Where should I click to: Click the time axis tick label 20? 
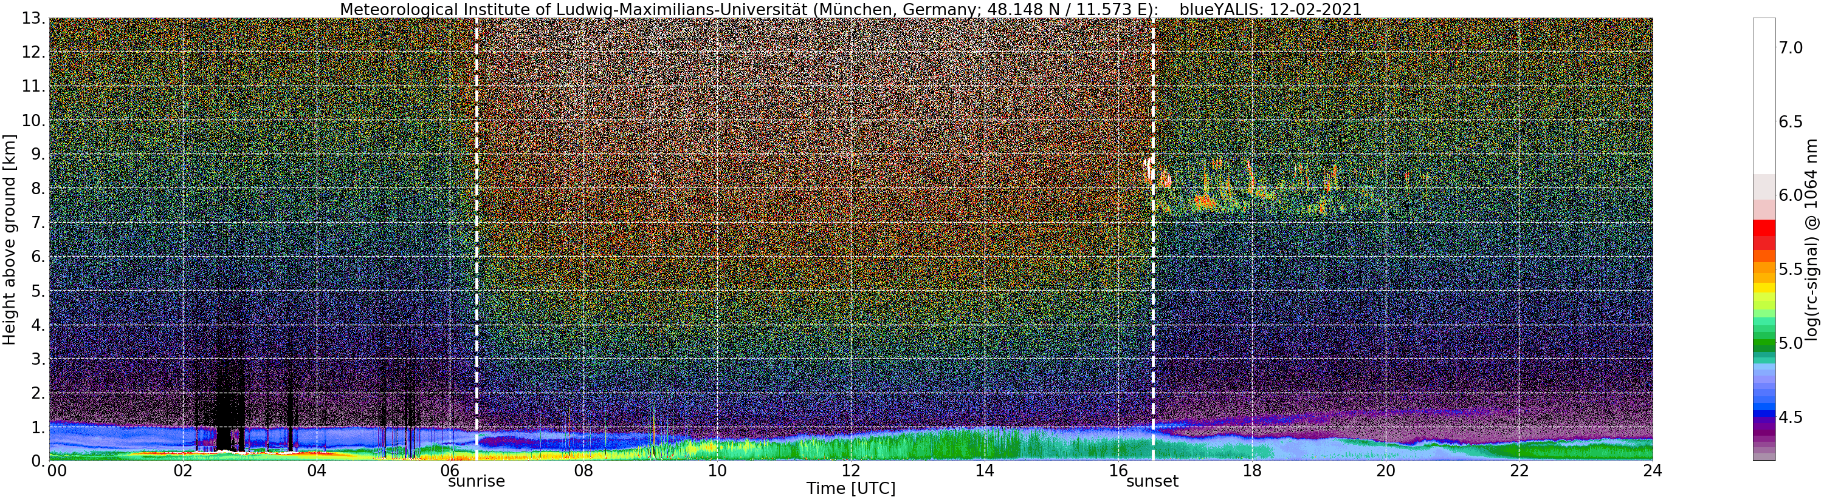[1386, 470]
